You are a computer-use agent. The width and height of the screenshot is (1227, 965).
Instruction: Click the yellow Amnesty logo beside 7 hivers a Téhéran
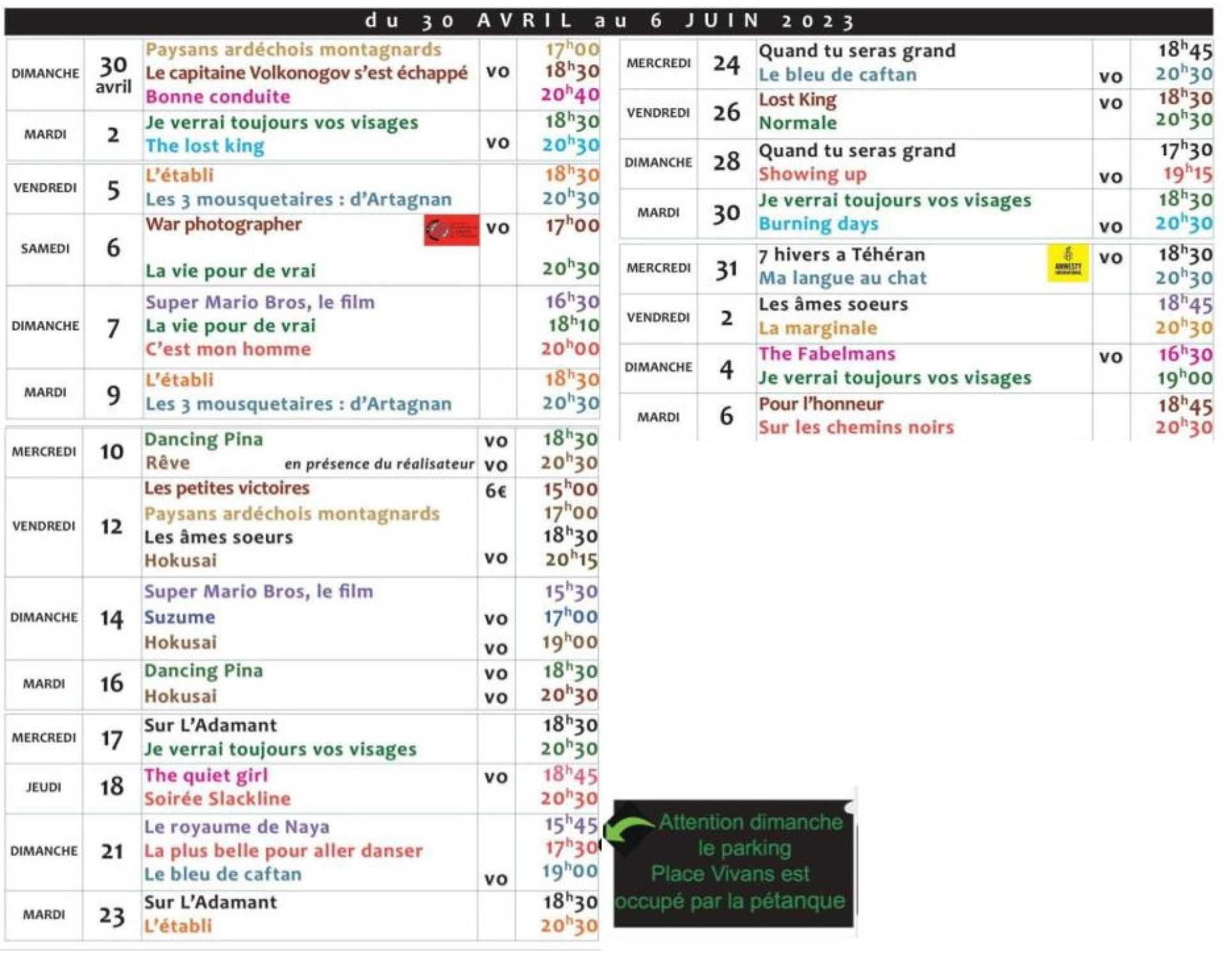[x=1068, y=263]
